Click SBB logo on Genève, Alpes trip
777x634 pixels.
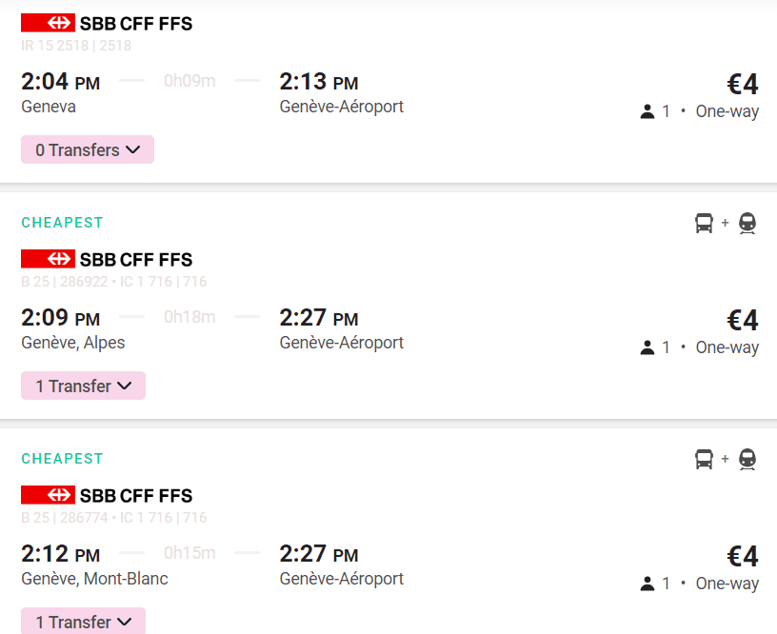tap(48, 259)
